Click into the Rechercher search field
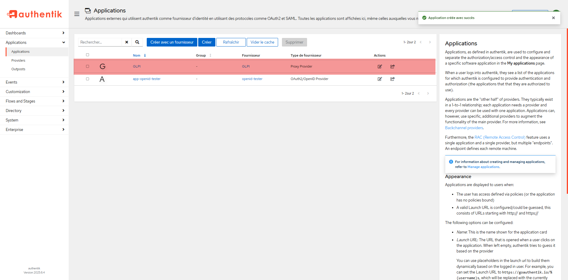Viewport: 568px width, 280px height. tap(100, 42)
